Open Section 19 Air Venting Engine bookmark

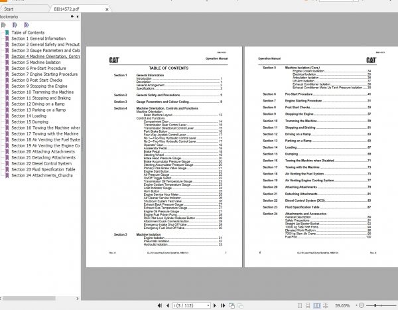(x=45, y=145)
